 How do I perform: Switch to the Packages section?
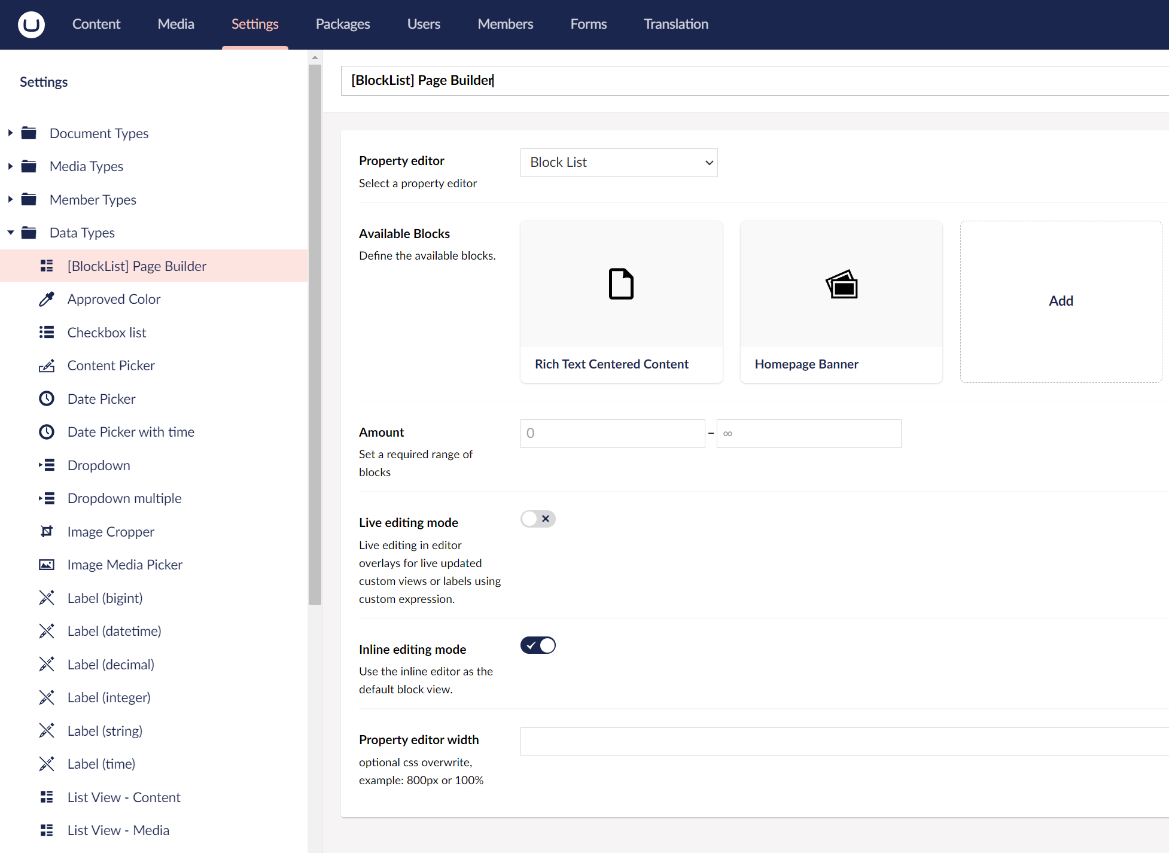[x=343, y=24]
